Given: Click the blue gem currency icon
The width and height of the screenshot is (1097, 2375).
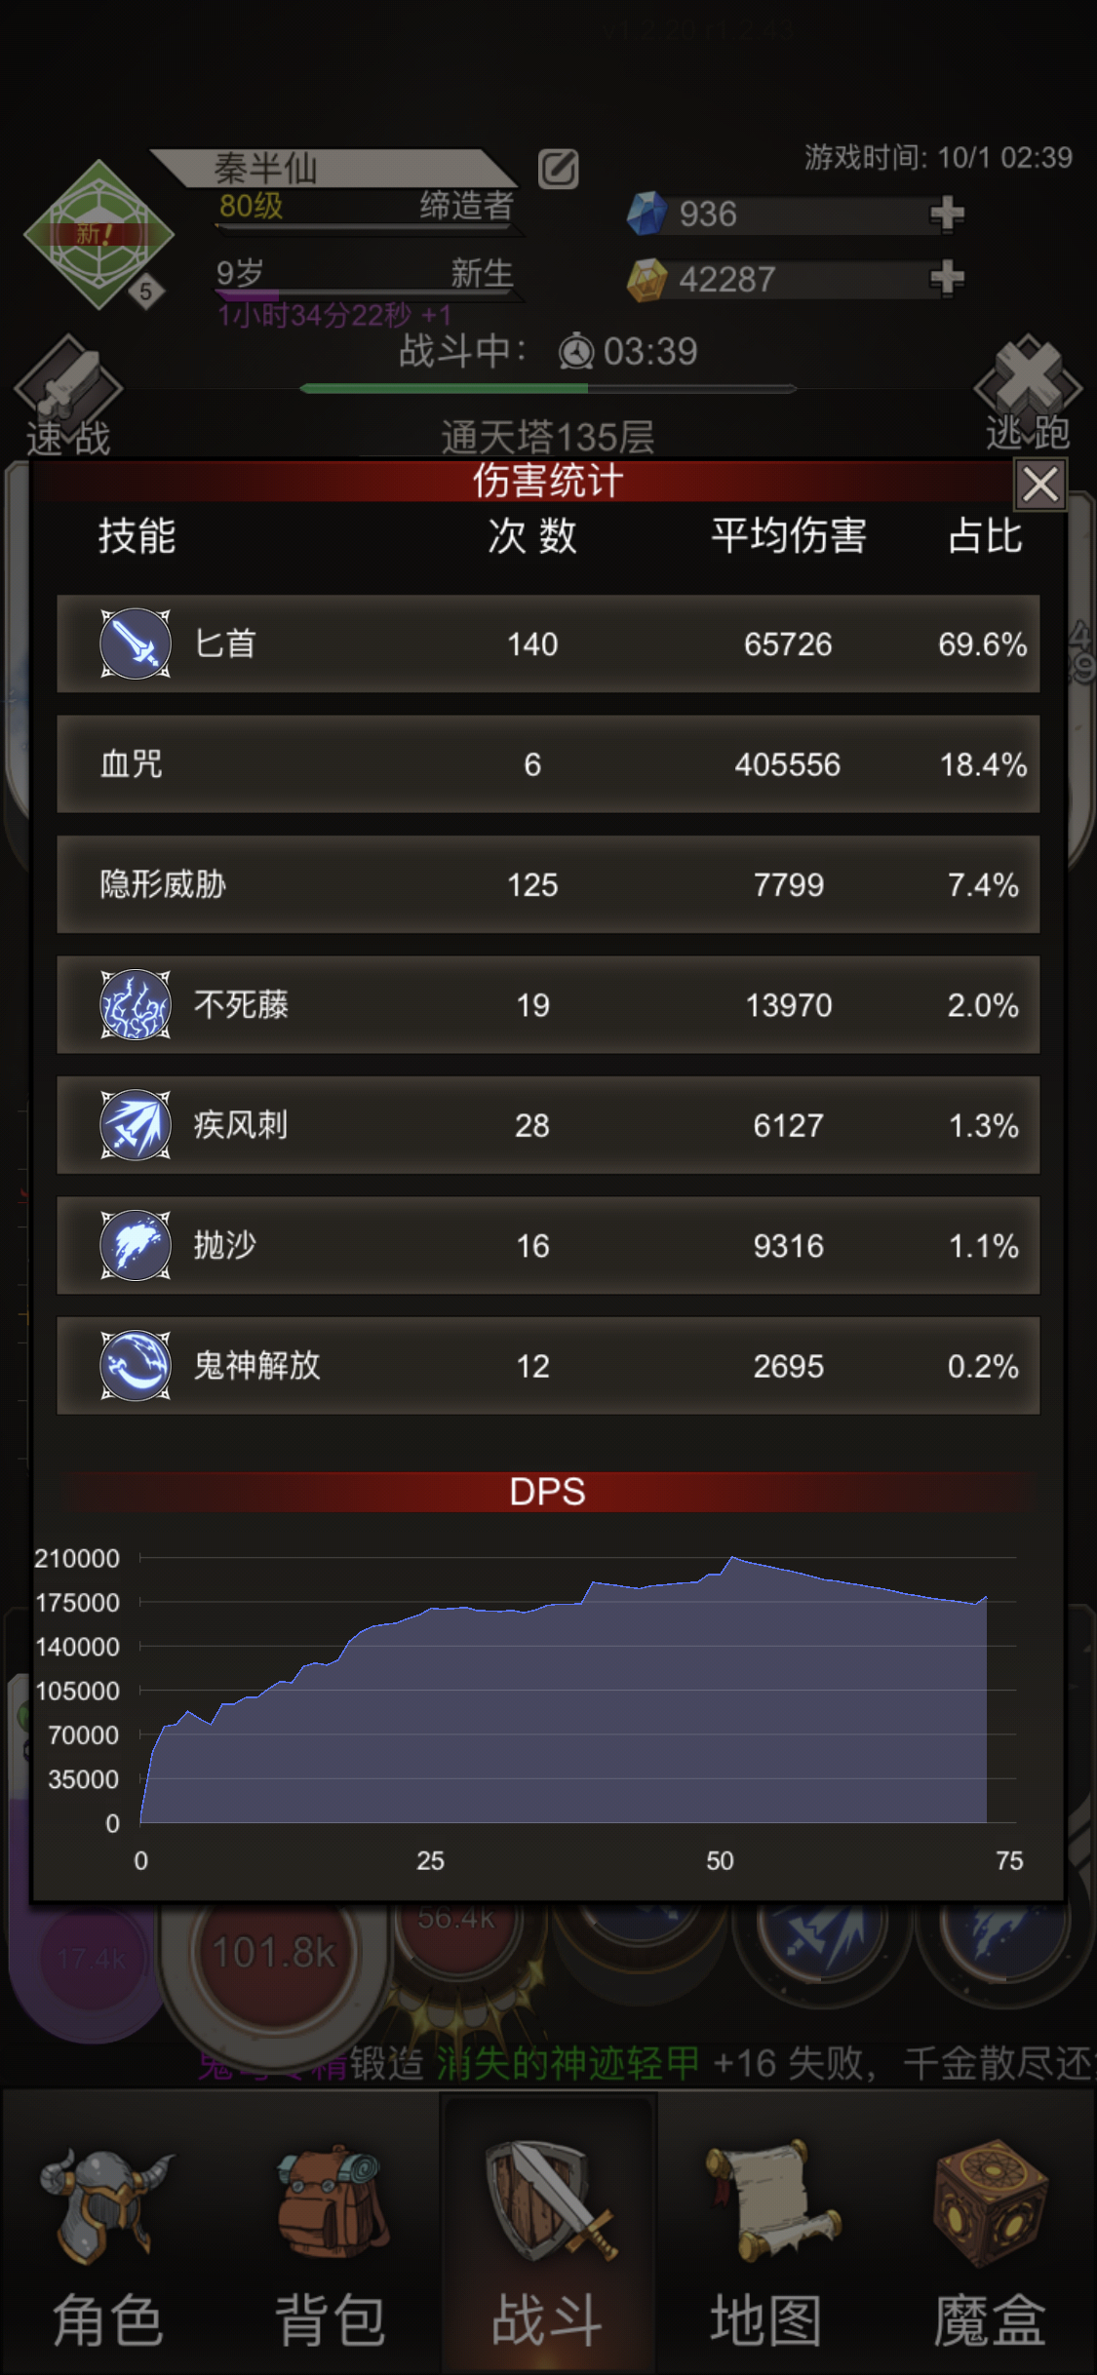Looking at the screenshot, I should (x=646, y=214).
